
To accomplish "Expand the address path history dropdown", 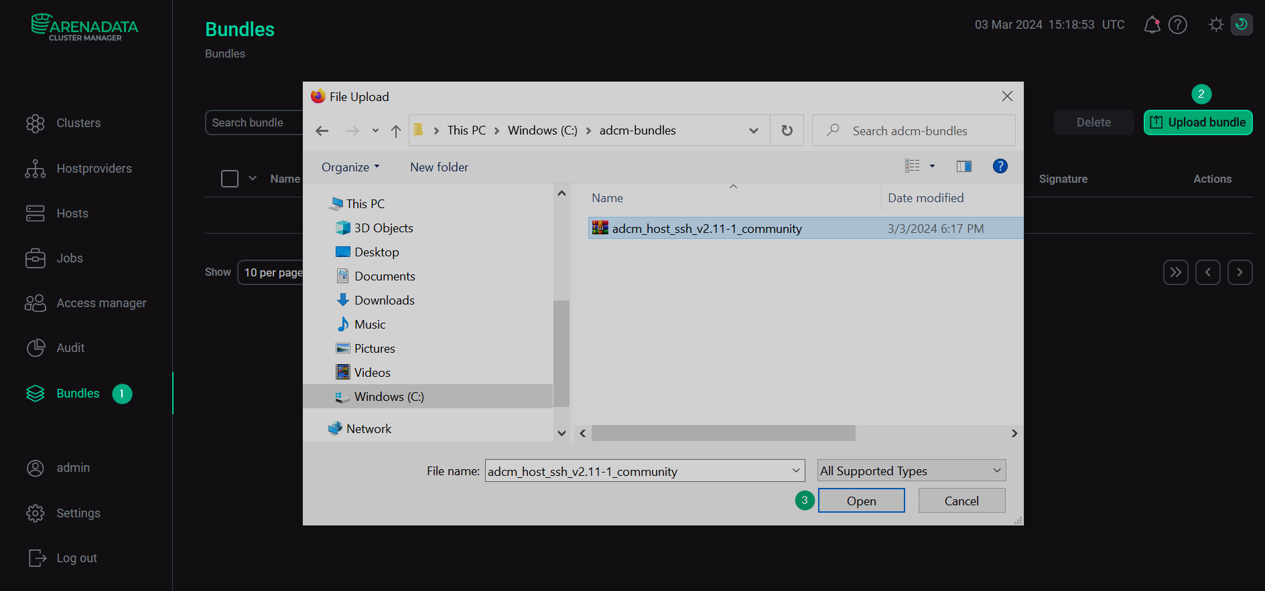I will coord(754,131).
